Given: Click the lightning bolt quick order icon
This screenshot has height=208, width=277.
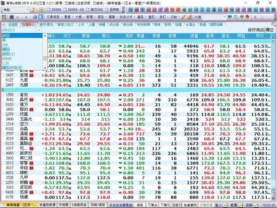Looking at the screenshot, I should 183,17.
